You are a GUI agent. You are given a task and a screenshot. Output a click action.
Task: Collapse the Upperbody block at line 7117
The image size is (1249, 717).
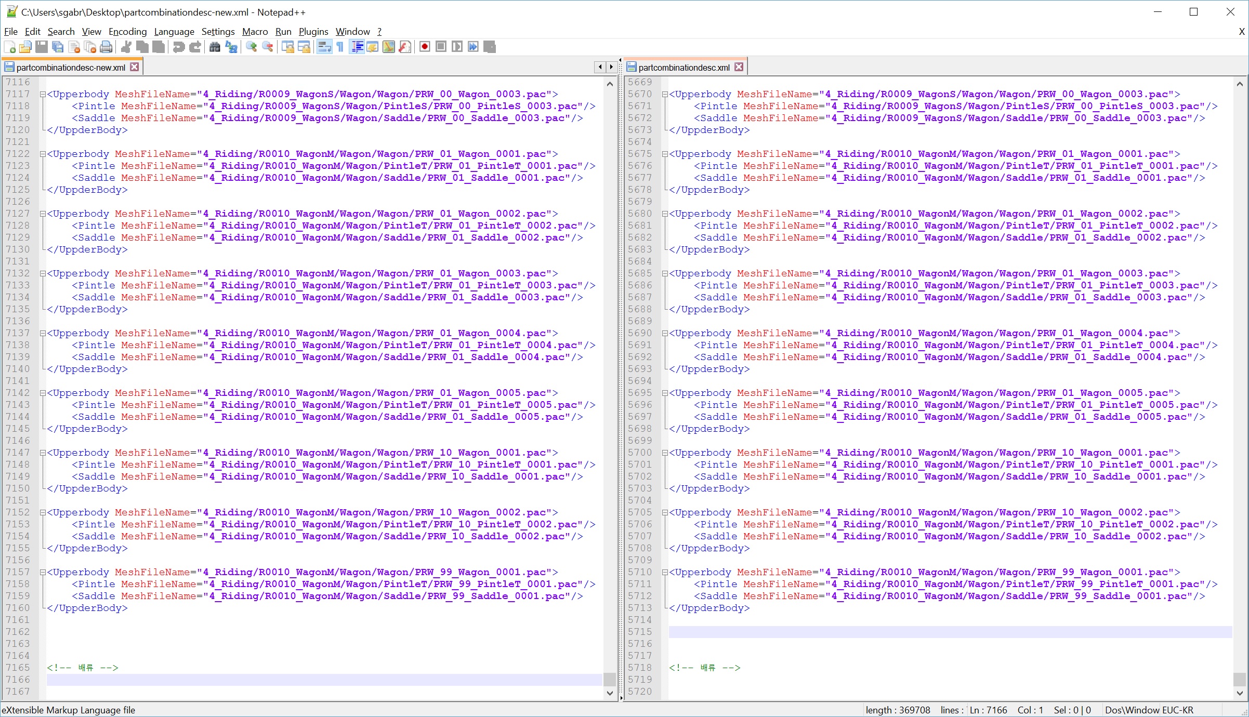point(43,95)
